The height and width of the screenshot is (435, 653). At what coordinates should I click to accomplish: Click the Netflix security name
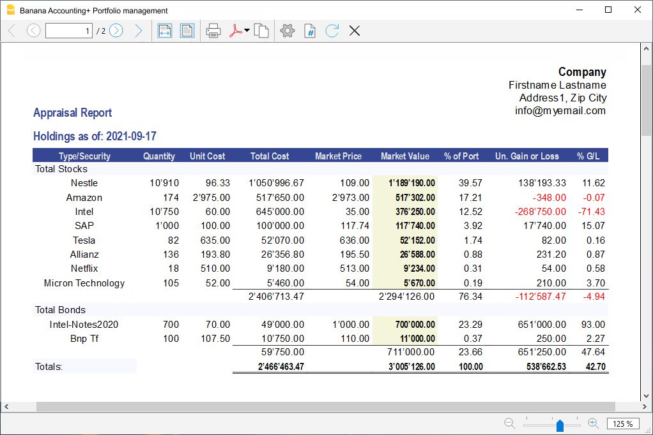click(84, 269)
